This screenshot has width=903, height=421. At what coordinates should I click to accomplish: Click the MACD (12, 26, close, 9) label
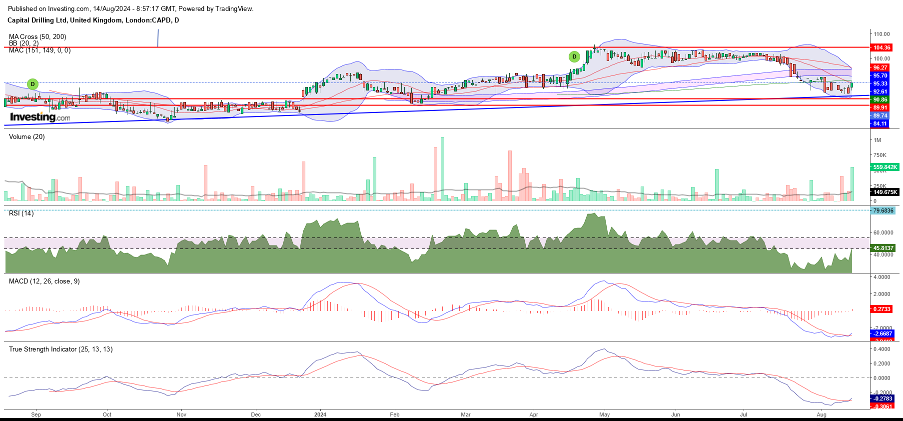(x=44, y=281)
